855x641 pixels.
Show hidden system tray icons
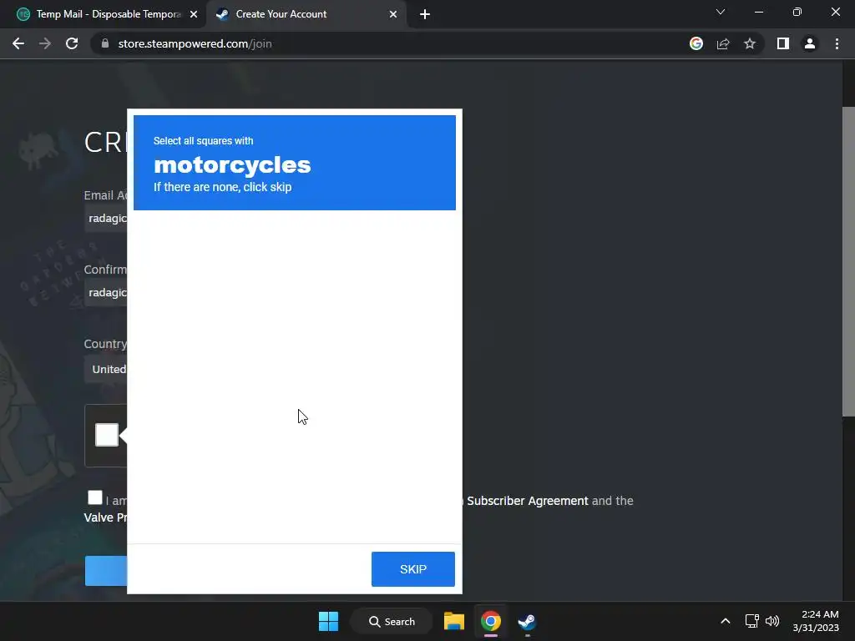pos(726,621)
